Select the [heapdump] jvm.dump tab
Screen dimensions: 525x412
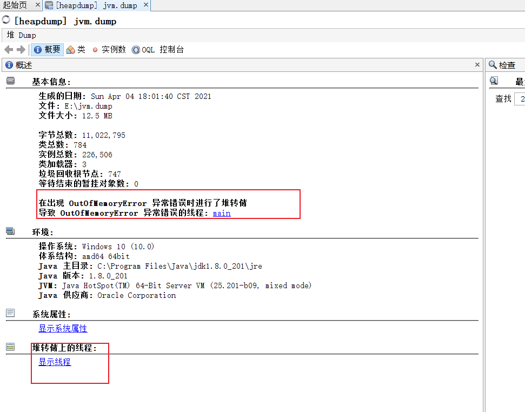[x=96, y=5]
